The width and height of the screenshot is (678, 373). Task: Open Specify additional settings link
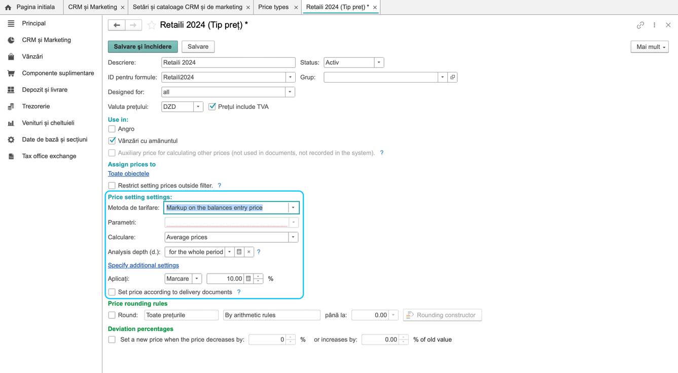[144, 265]
